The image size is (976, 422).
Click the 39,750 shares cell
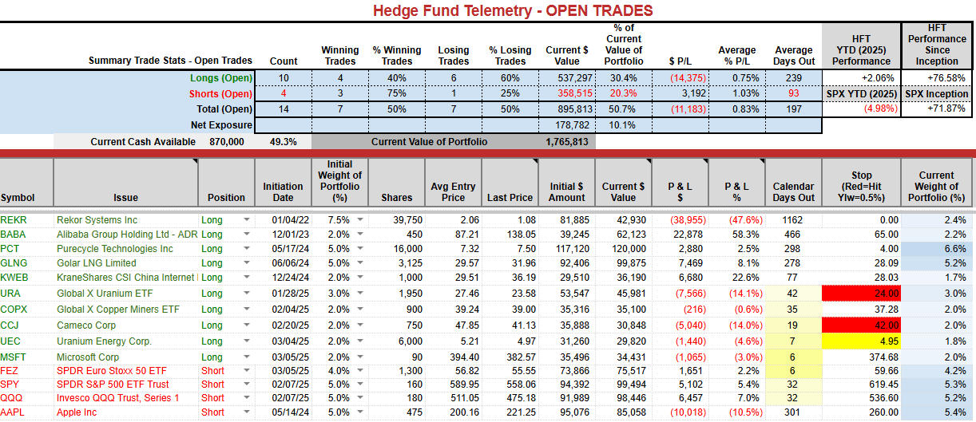397,219
